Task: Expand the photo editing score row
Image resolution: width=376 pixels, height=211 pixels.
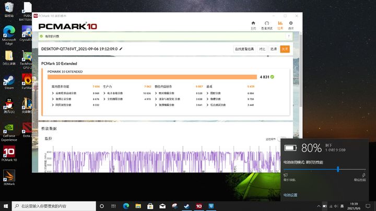Action: tap(164, 93)
